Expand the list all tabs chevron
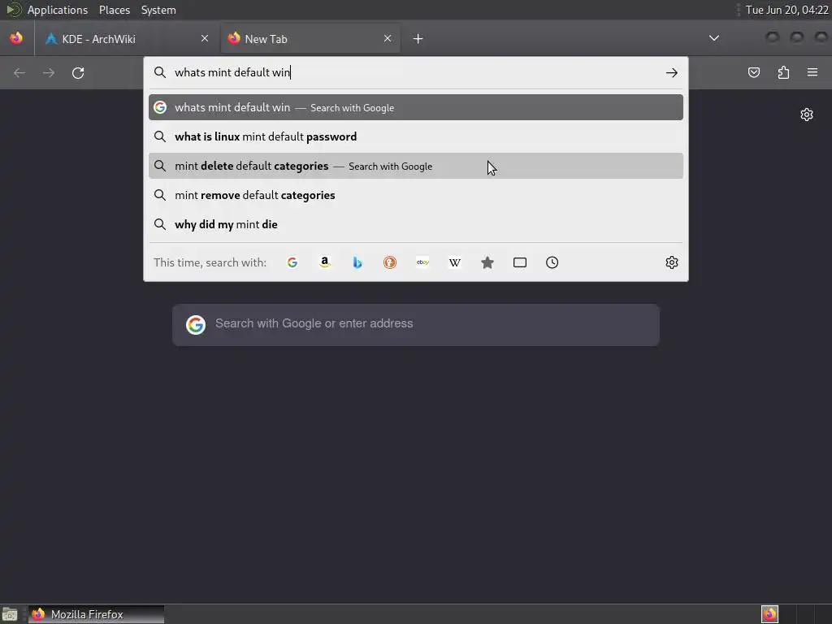This screenshot has height=624, width=832. 714,38
